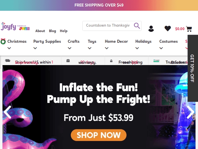Focus the Countdown to Thanksgiving search field
The image size is (198, 149).
click(x=108, y=26)
